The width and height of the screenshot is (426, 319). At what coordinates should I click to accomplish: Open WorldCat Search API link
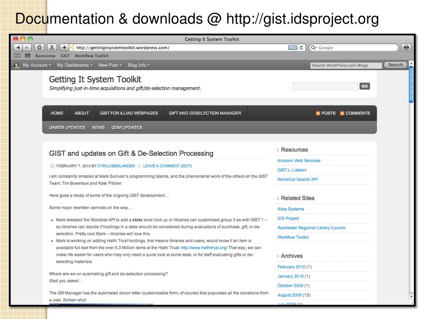297,179
